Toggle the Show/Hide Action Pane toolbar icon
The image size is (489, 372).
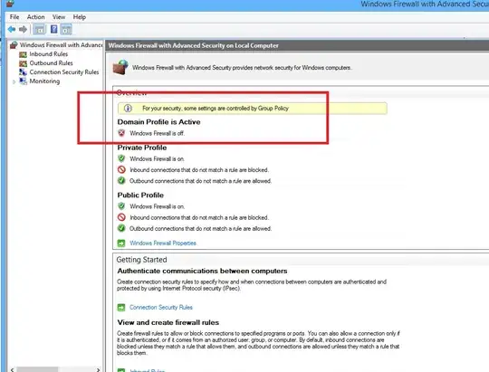(66, 30)
